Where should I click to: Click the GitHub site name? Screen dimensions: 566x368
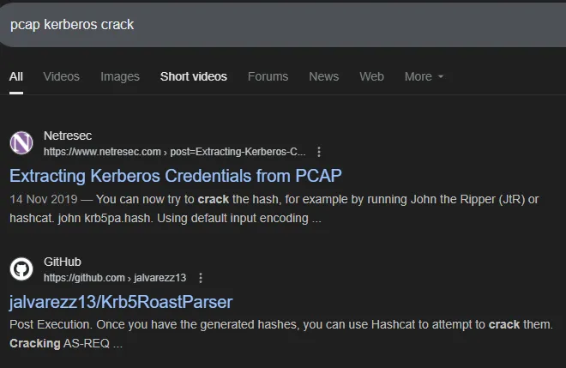point(63,262)
